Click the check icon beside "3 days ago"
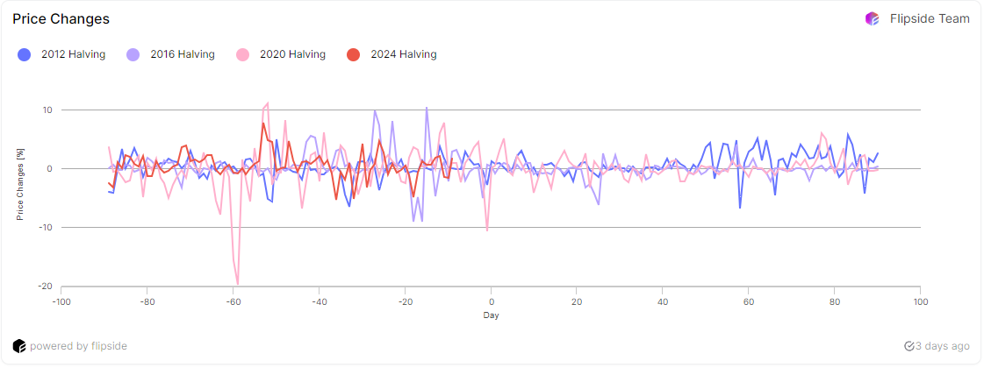The width and height of the screenshot is (984, 368). [909, 346]
